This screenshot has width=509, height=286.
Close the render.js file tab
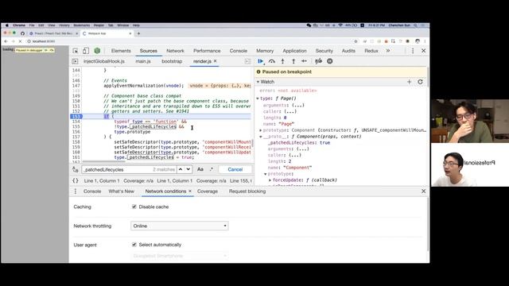pyautogui.click(x=216, y=61)
